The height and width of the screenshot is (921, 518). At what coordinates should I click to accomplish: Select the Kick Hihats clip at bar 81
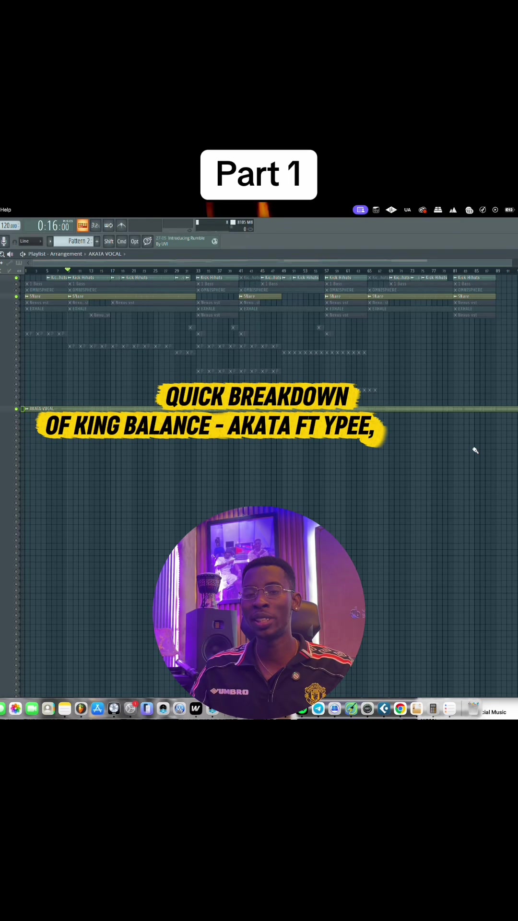click(474, 278)
